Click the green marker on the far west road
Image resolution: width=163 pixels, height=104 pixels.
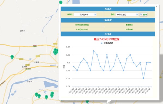pyautogui.click(x=12, y=57)
